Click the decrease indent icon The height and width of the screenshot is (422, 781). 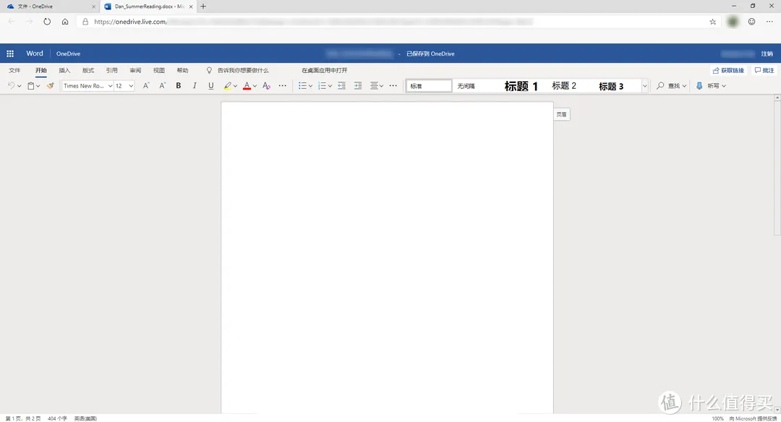(341, 86)
